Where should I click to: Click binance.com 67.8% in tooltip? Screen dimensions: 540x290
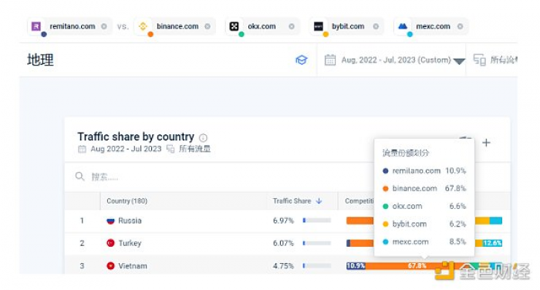pyautogui.click(x=424, y=188)
